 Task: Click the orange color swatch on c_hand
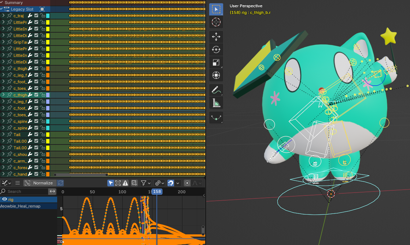(48, 174)
